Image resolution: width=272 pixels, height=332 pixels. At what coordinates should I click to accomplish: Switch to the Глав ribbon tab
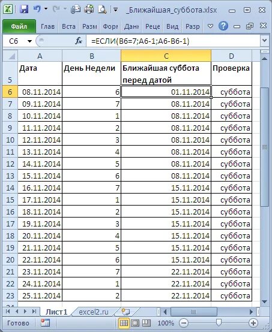click(x=48, y=26)
